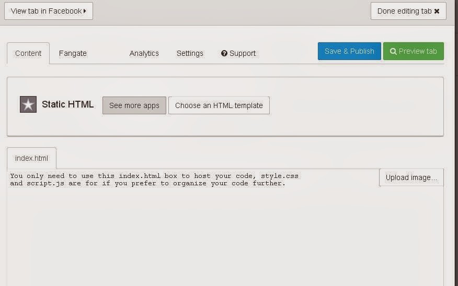
Task: Select the index.html file tab
Action: point(31,158)
